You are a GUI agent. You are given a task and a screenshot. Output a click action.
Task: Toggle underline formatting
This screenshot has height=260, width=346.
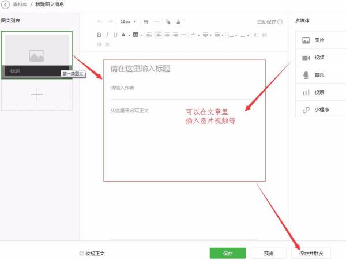pyautogui.click(x=115, y=35)
